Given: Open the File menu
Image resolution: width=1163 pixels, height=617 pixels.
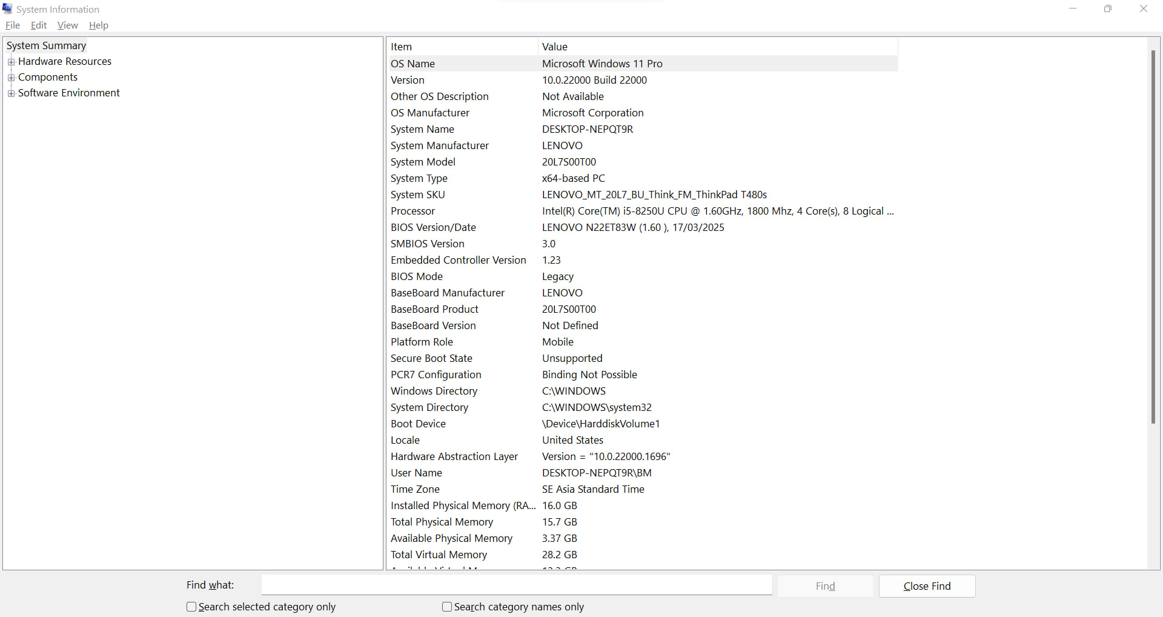Looking at the screenshot, I should pyautogui.click(x=13, y=25).
